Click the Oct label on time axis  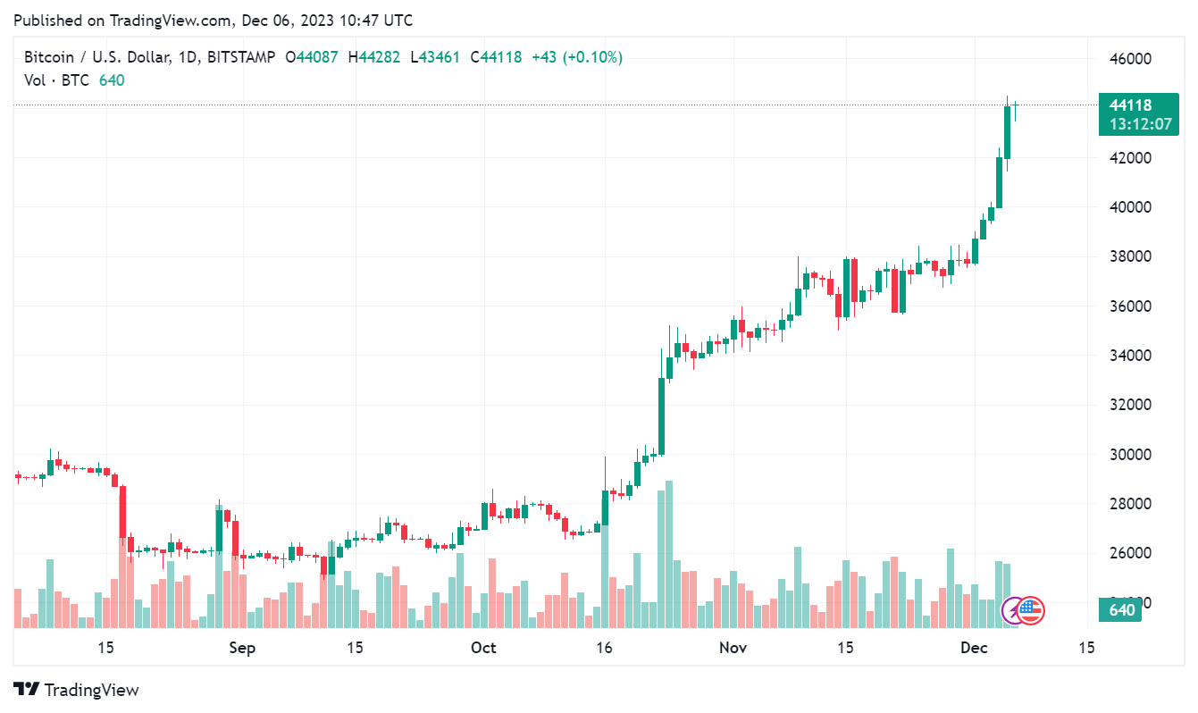pyautogui.click(x=483, y=648)
